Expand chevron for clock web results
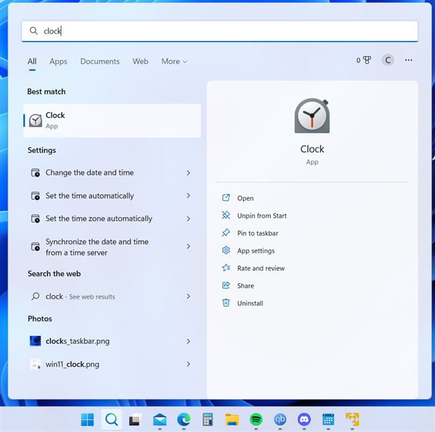The width and height of the screenshot is (435, 432). pos(189,296)
